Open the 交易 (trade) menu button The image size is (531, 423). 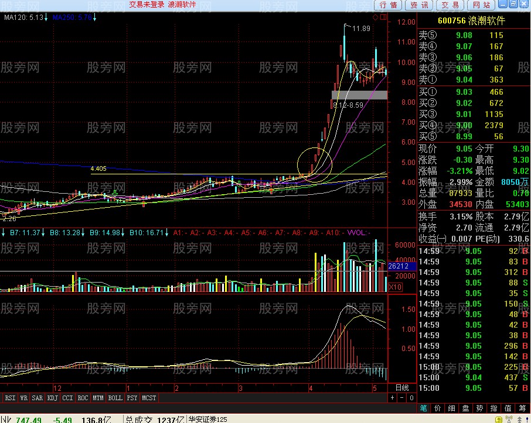tap(450, 5)
